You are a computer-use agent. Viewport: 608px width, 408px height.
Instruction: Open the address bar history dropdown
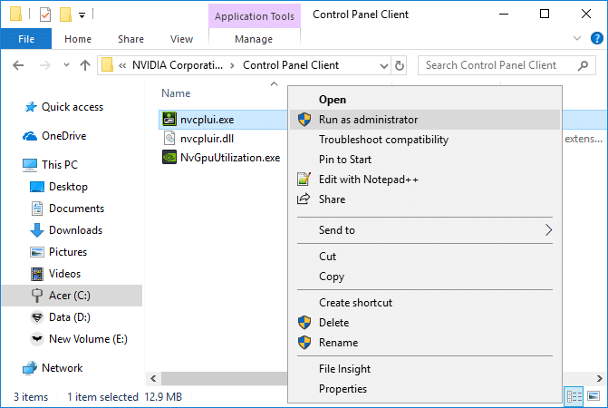[x=381, y=65]
